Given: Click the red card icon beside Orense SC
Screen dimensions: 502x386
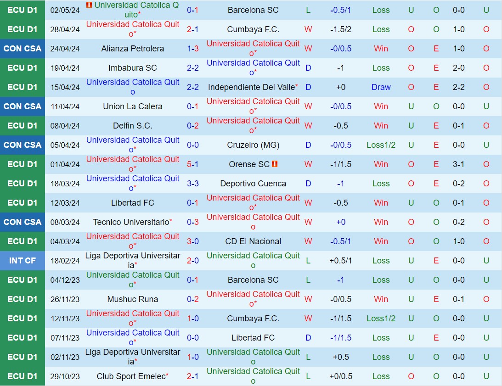Looking at the screenshot, I should [x=274, y=164].
